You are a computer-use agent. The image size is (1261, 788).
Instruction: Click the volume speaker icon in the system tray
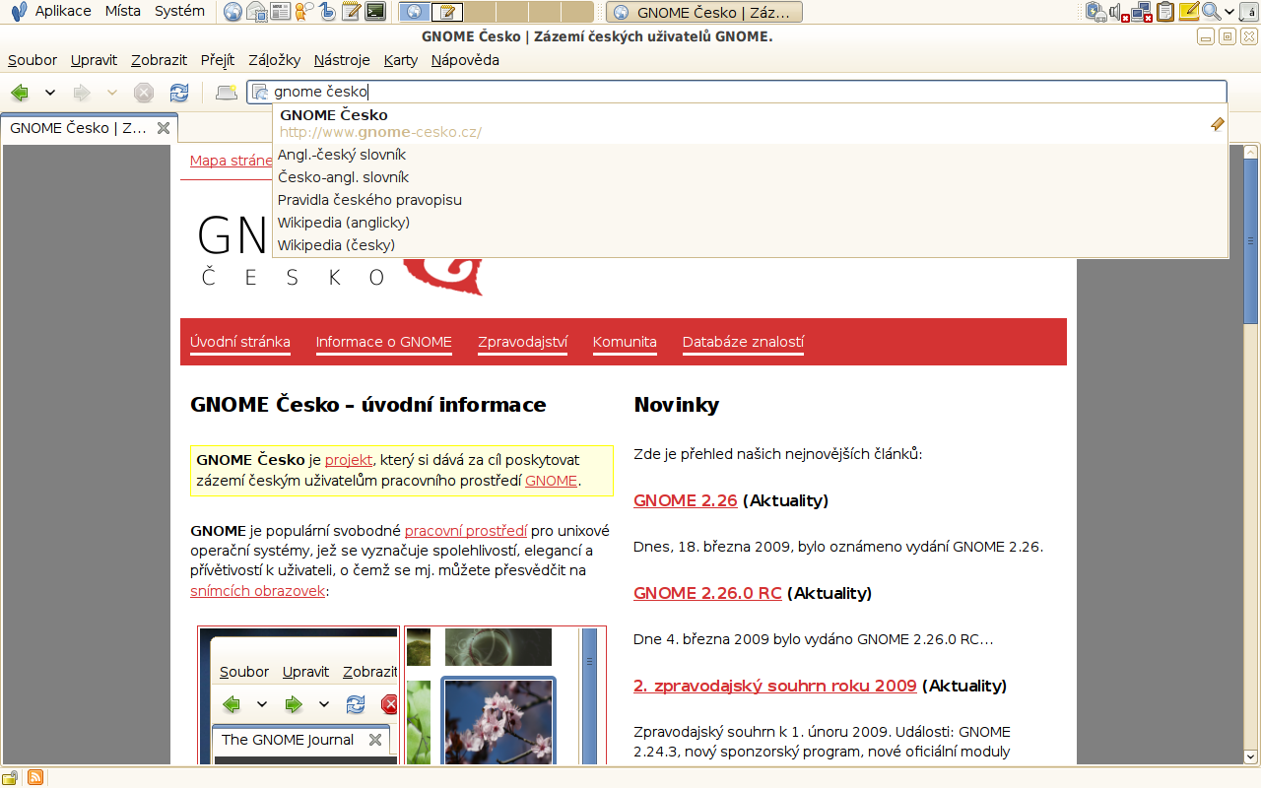click(x=1118, y=12)
